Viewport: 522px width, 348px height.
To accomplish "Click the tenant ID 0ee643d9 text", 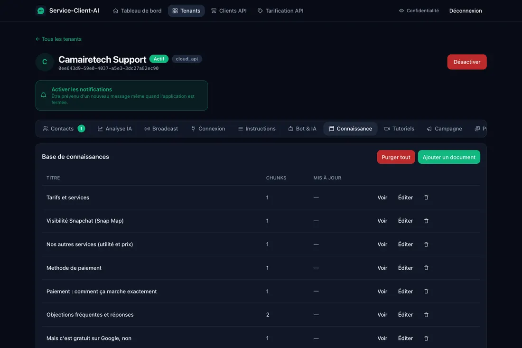I will tap(109, 68).
